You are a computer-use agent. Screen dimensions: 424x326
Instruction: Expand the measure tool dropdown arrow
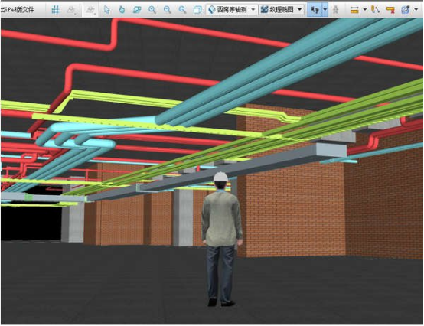point(365,10)
